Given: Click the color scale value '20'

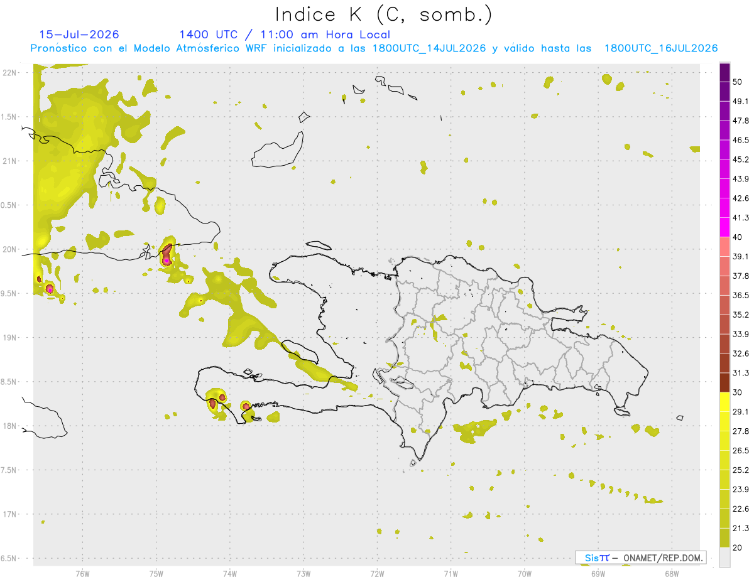Looking at the screenshot, I should point(738,548).
